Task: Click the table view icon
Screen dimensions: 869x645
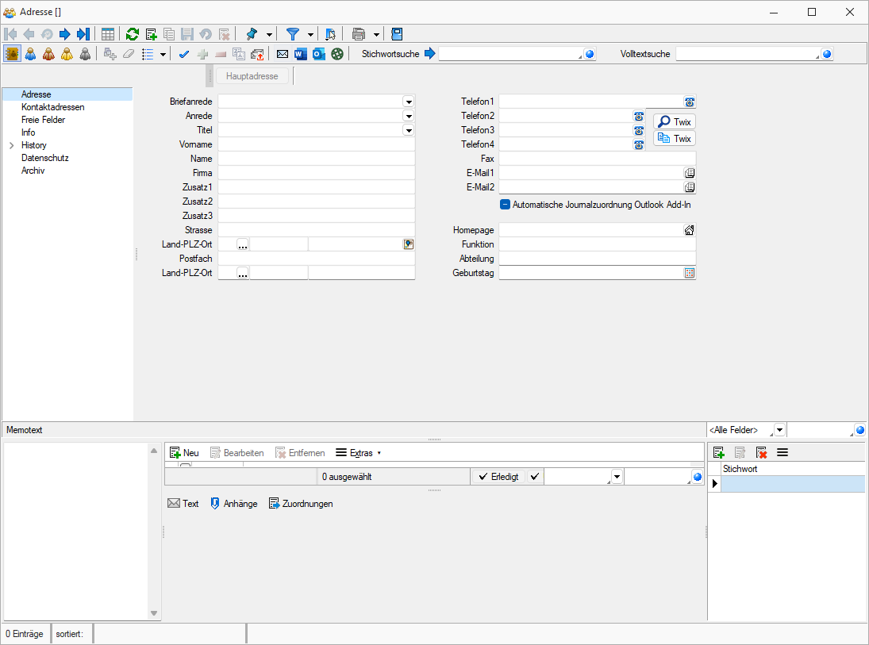Action: [108, 34]
